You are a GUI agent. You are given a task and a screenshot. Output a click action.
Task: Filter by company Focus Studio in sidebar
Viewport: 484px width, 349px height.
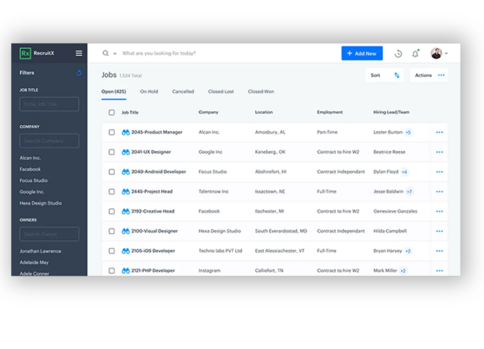tap(33, 181)
